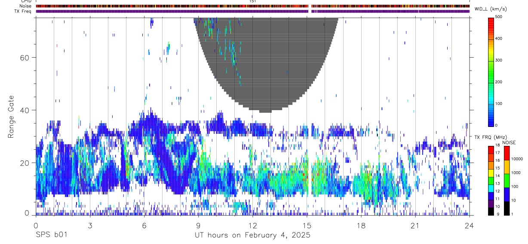
Task: Select the 0 tick on the width color bar
Action: [496, 125]
